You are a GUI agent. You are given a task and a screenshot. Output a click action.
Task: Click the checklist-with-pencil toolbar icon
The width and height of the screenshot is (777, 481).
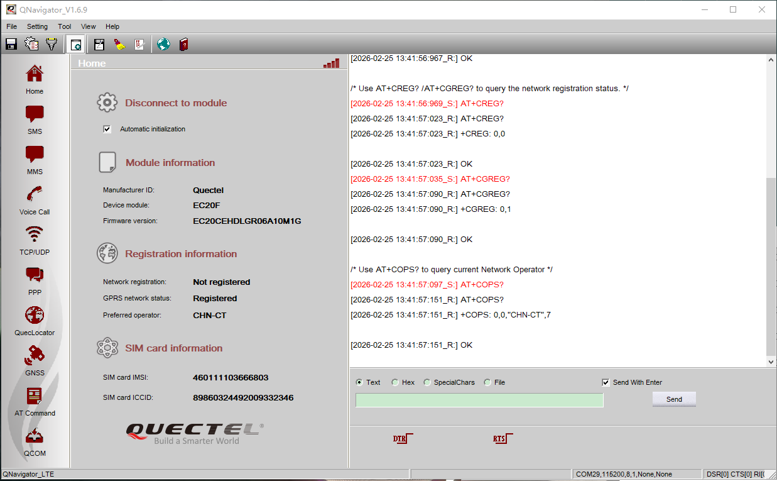139,44
